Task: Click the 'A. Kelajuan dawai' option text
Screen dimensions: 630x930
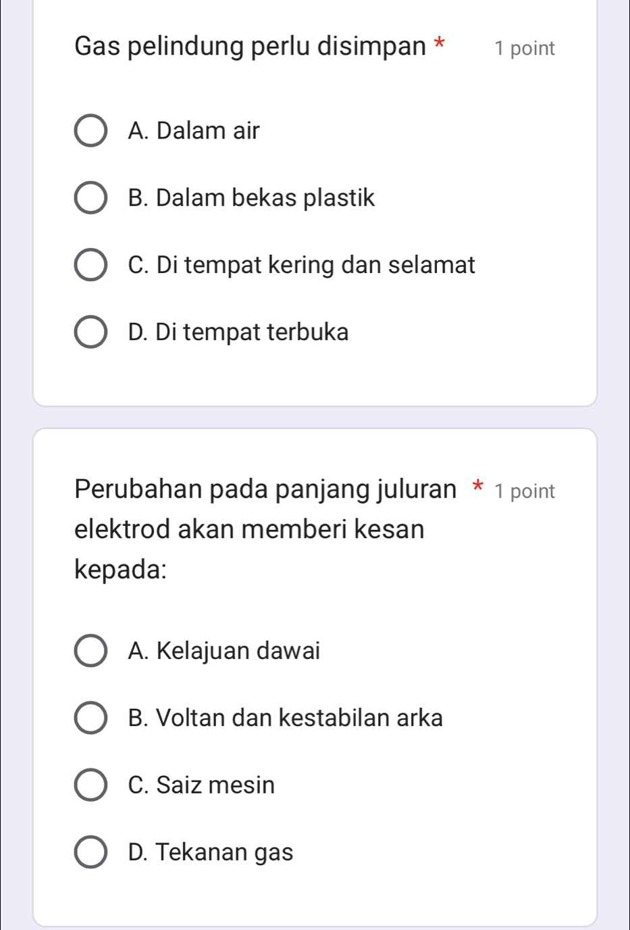Action: (x=224, y=651)
